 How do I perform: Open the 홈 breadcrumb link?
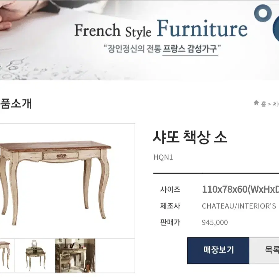264,104
